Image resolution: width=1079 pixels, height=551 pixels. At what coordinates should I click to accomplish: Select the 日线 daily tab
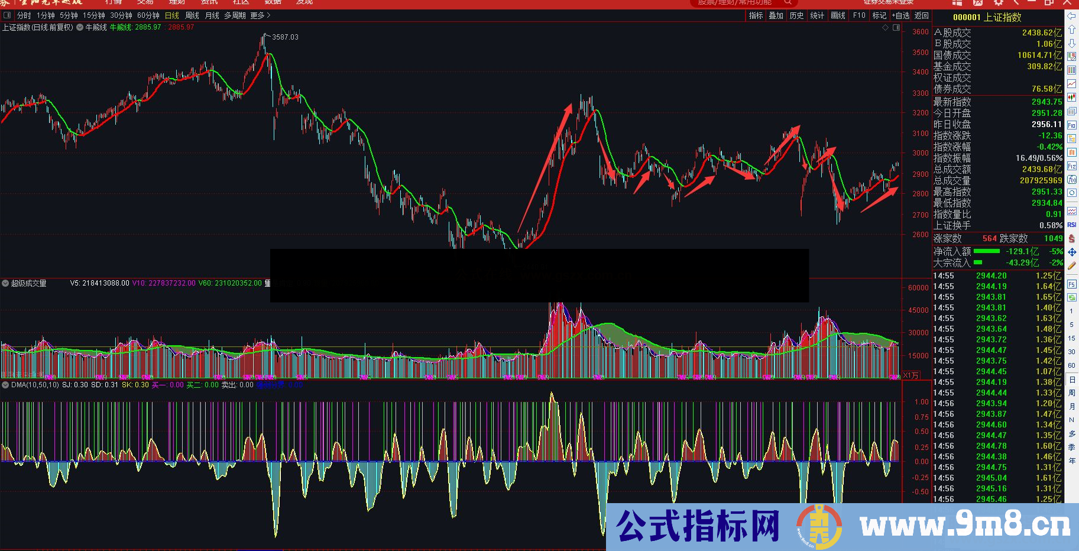click(x=172, y=16)
